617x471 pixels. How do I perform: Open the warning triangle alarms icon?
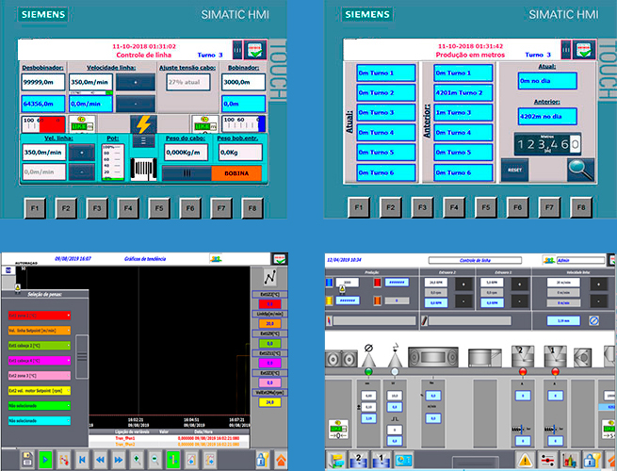tap(526, 460)
